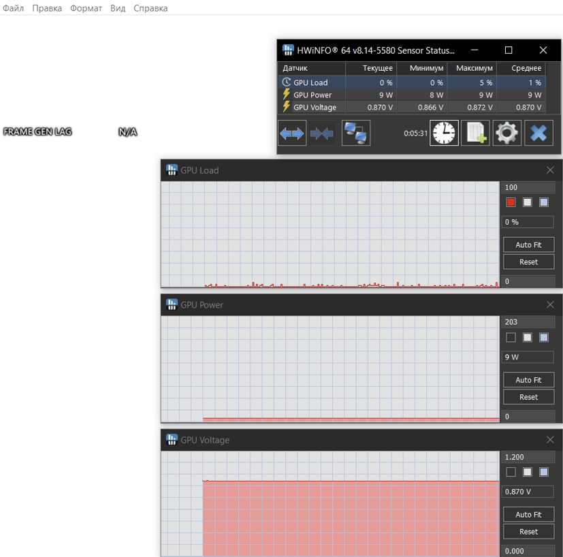Image resolution: width=563 pixels, height=557 pixels.
Task: Click the Минимум column header
Action: pos(421,68)
